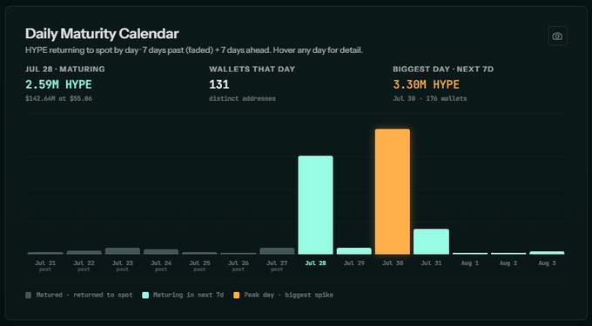
Task: Click the highlighted 'Jul 28' axis label
Action: pyautogui.click(x=316, y=263)
